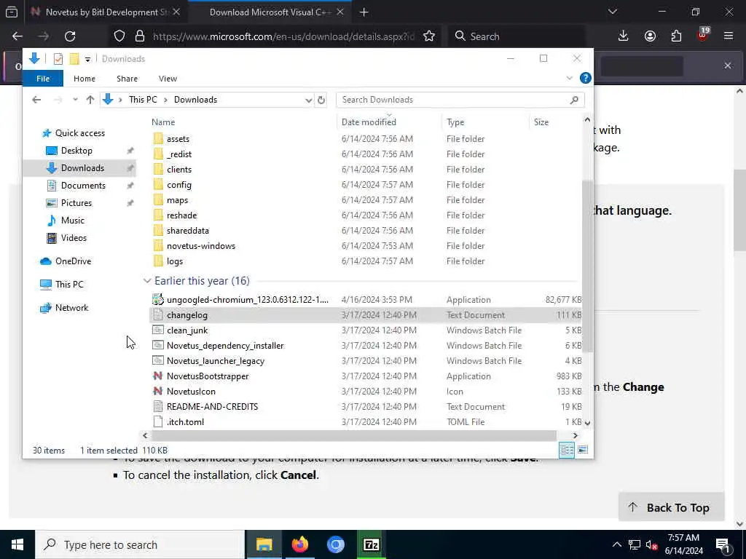Select the README-AND-CREDITS text file

pyautogui.click(x=212, y=406)
